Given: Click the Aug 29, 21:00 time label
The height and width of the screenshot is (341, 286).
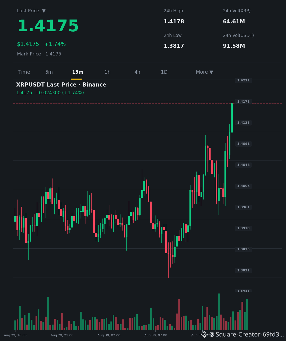Looking at the screenshot, I should pyautogui.click(x=62, y=335).
